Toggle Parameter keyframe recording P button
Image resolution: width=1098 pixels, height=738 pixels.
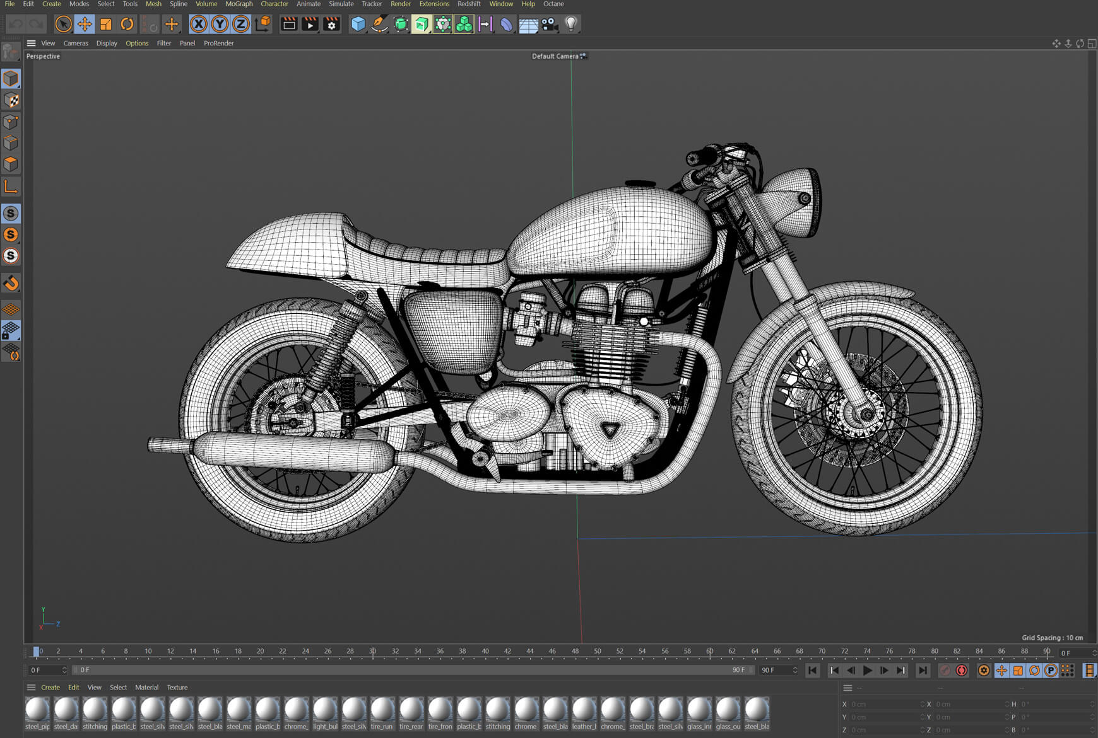pyautogui.click(x=1051, y=670)
